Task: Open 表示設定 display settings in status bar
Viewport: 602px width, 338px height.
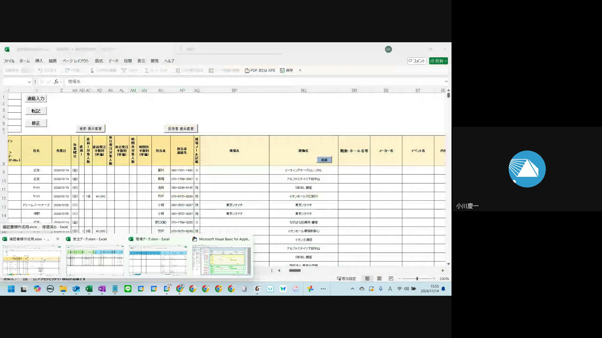Action: pos(346,279)
